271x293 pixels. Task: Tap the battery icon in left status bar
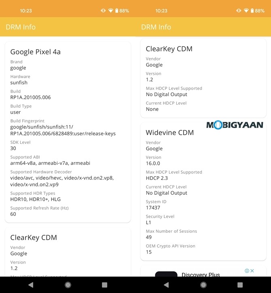[x=117, y=11]
